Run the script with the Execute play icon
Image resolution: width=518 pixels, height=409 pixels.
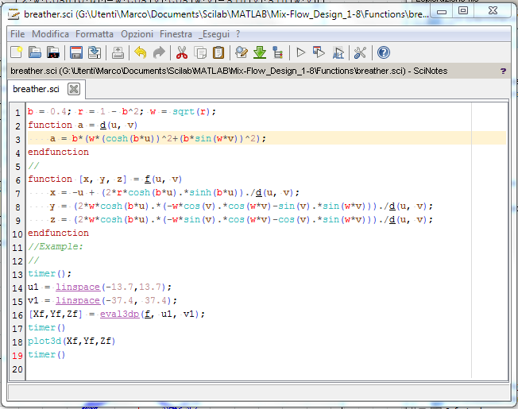[x=300, y=52]
